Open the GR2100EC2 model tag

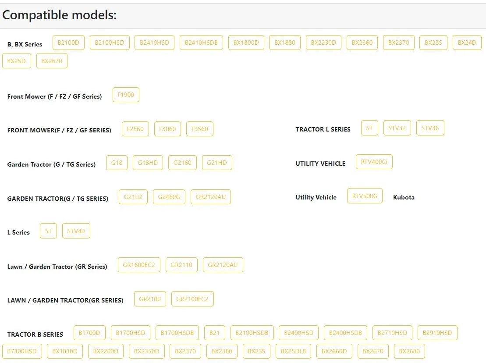click(192, 299)
